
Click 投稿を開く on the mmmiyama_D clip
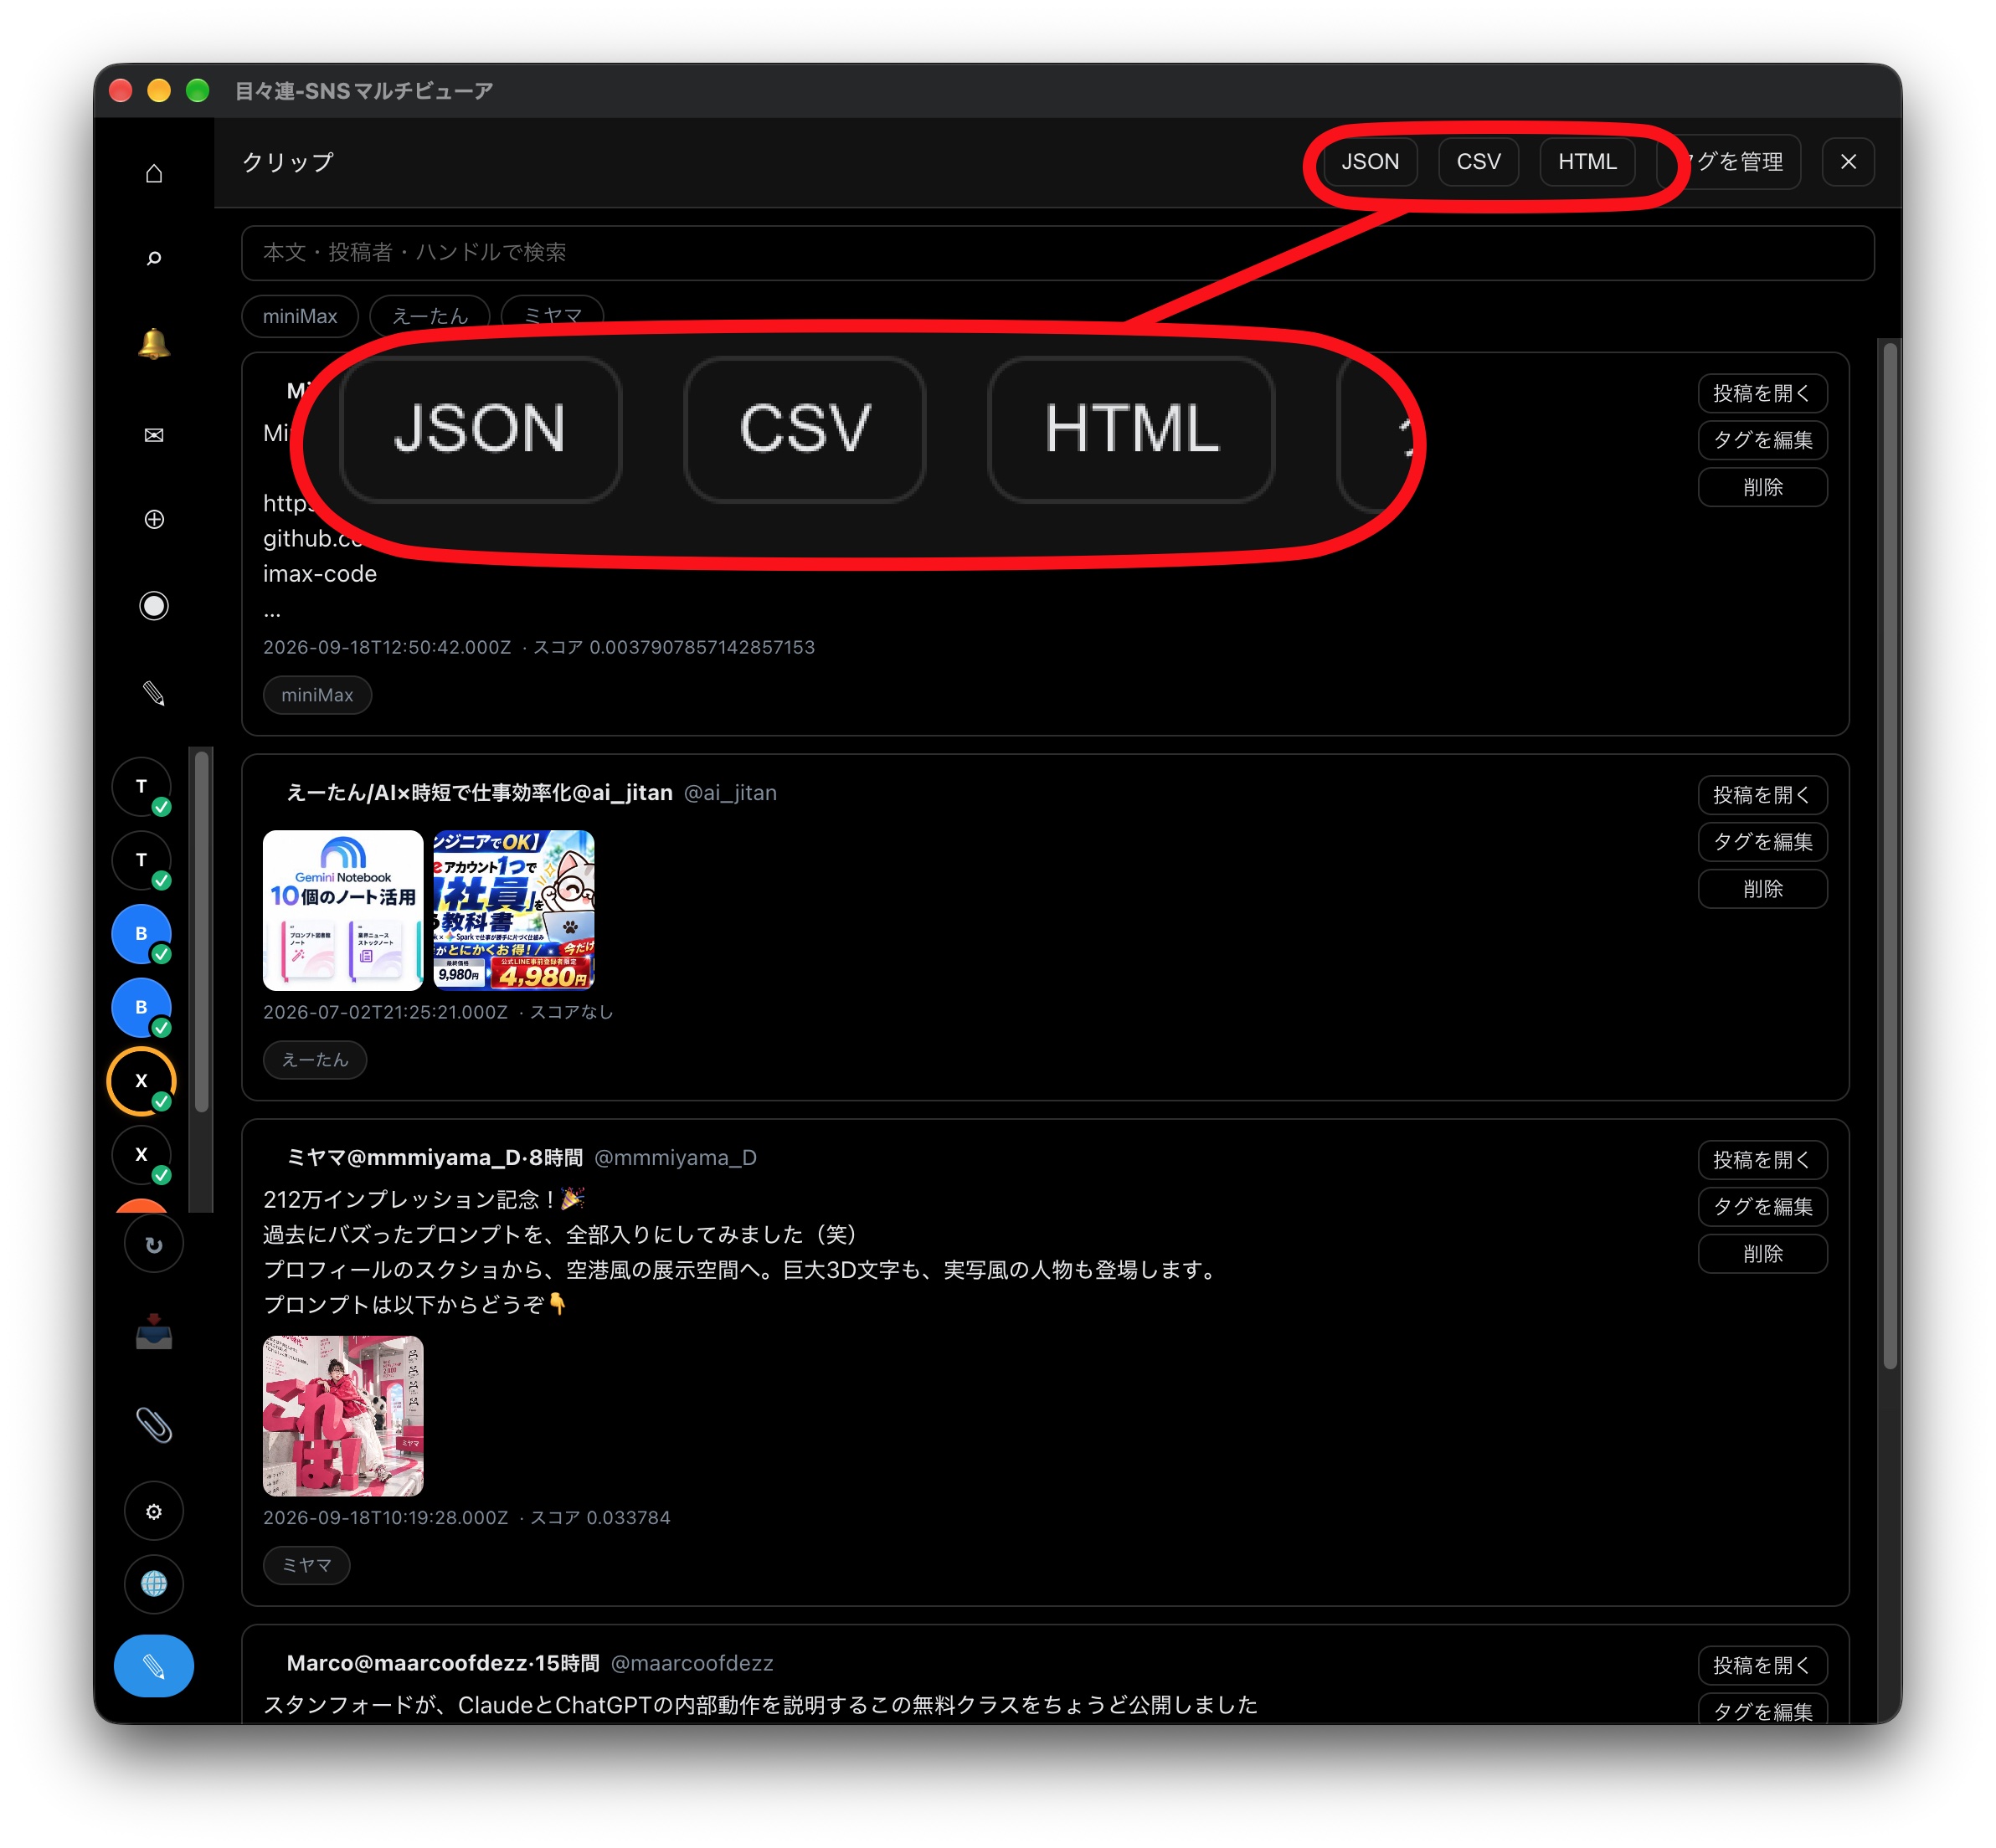[1762, 1160]
